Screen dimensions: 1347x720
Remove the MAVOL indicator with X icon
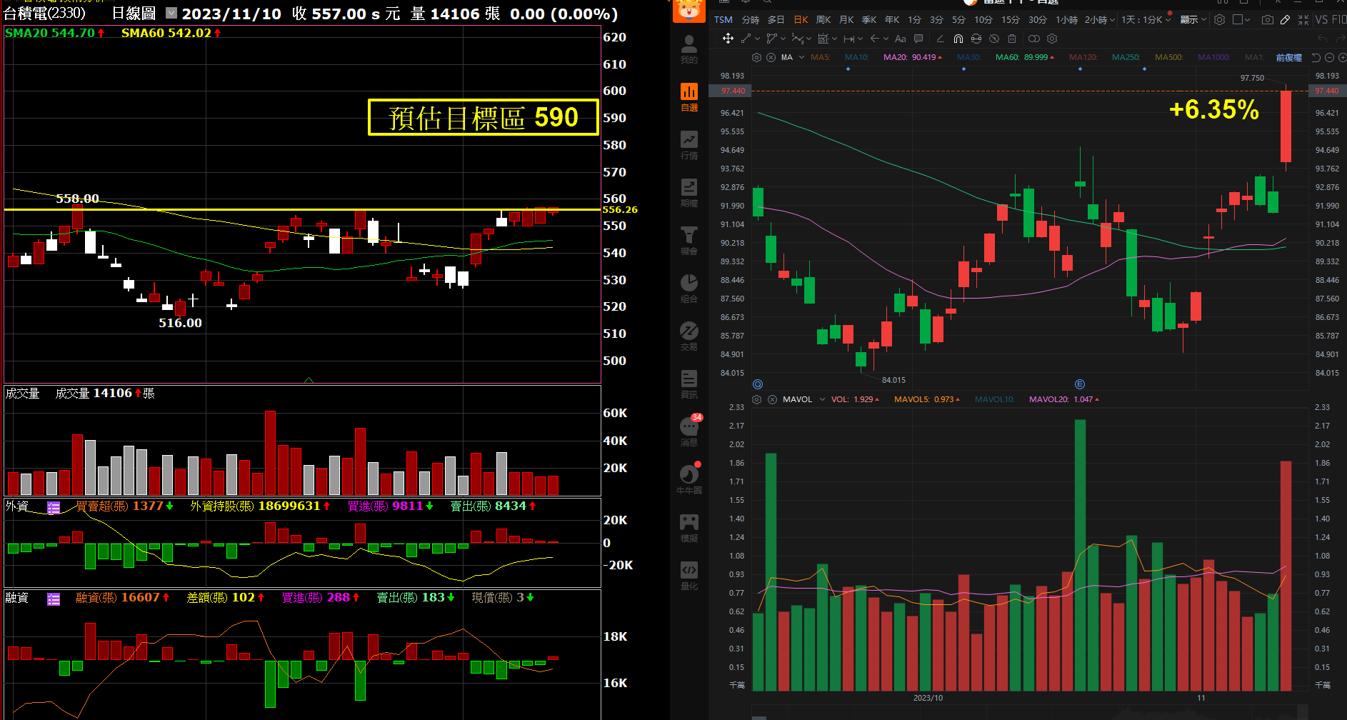(x=772, y=399)
